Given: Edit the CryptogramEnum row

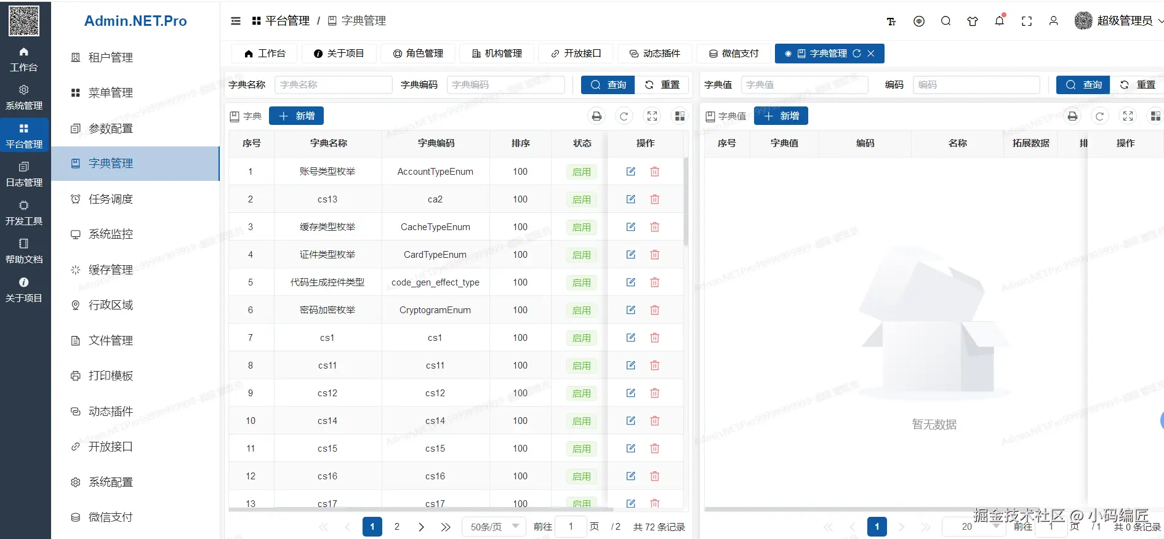Looking at the screenshot, I should pos(631,310).
